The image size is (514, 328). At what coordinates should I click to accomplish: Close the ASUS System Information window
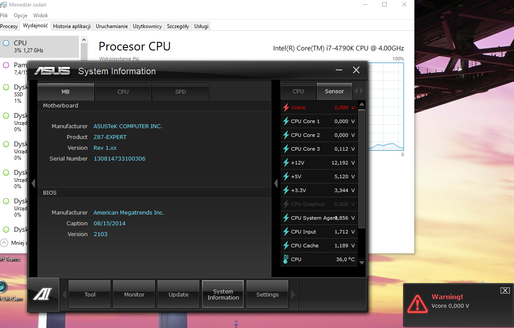pos(356,70)
